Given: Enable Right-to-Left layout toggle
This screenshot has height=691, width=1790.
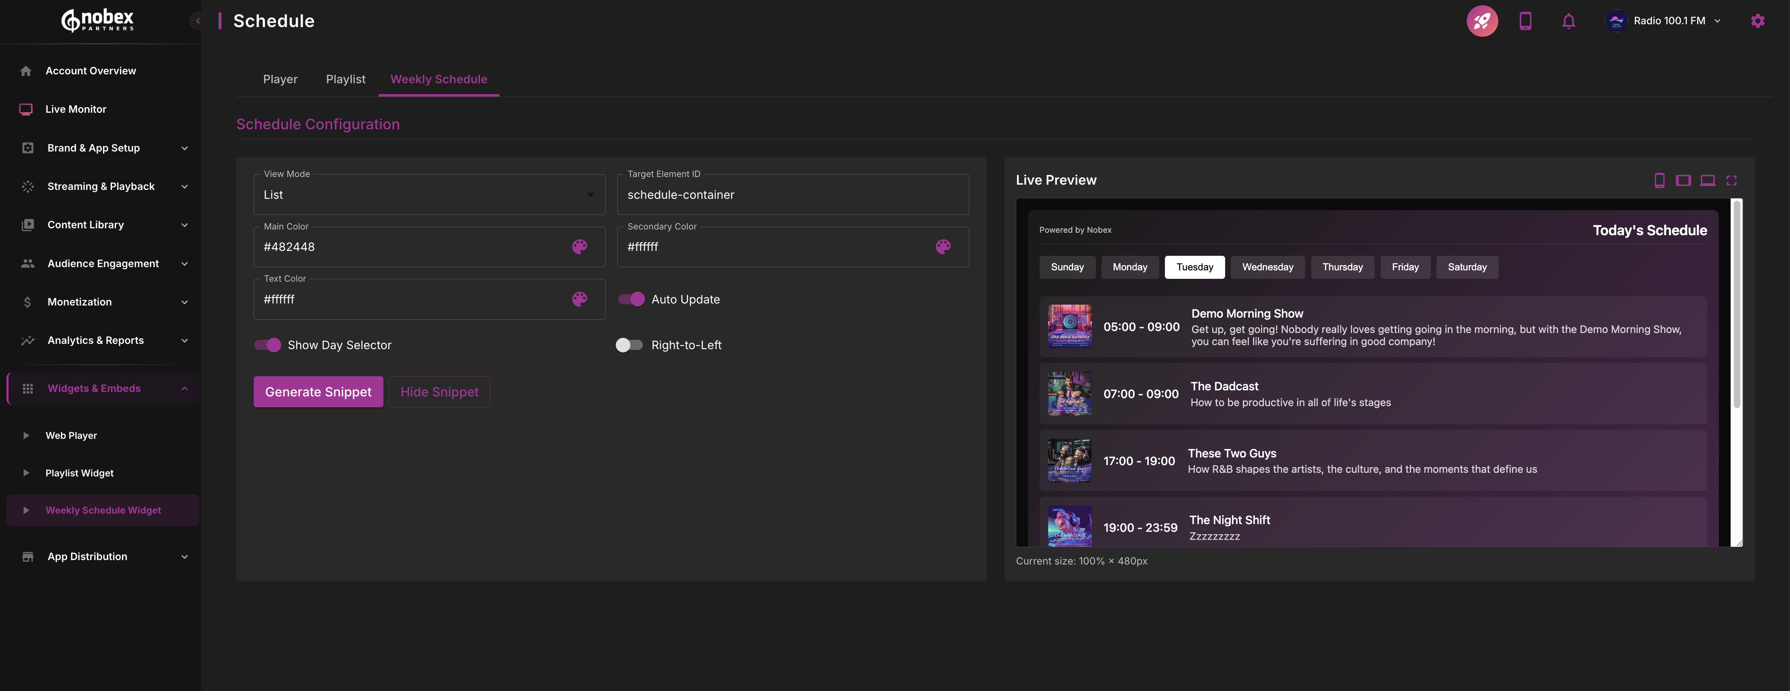Looking at the screenshot, I should pyautogui.click(x=629, y=345).
